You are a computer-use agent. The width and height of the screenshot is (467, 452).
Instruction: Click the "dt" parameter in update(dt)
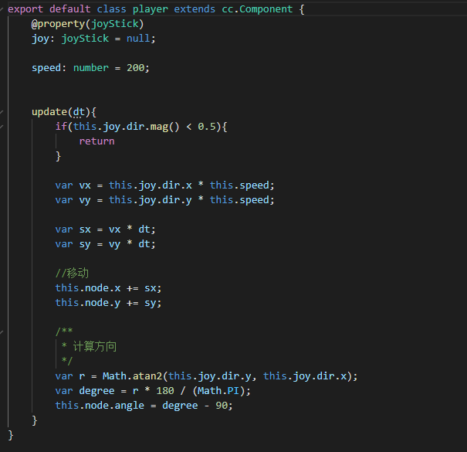click(x=79, y=112)
